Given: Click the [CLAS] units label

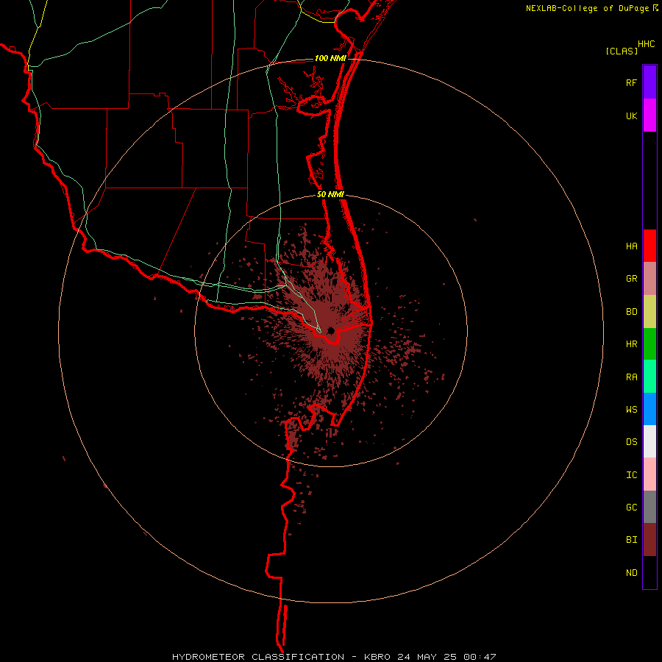Looking at the screenshot, I should (x=622, y=51).
